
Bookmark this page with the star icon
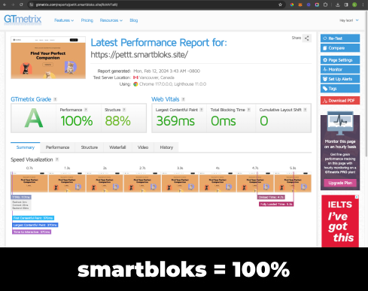tap(280, 5)
